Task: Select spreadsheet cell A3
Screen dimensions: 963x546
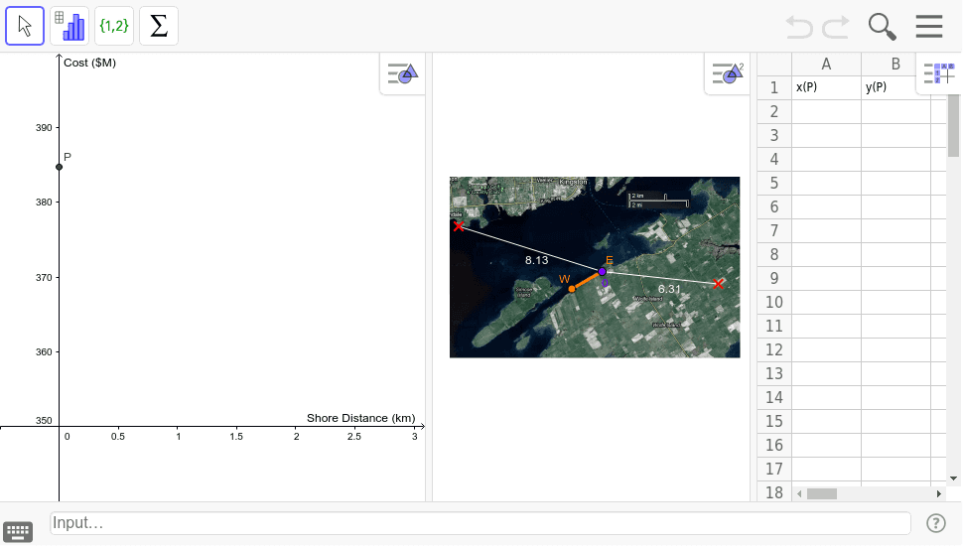Action: pyautogui.click(x=826, y=135)
